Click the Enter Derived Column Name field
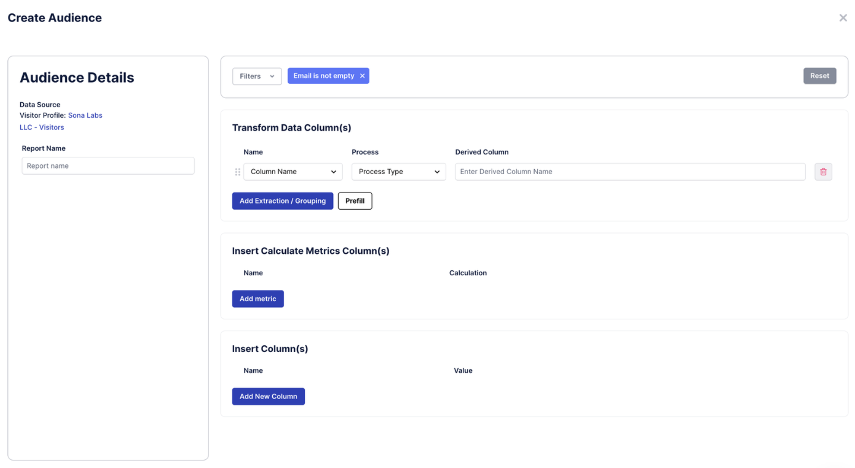Viewport: 855px width, 468px height. click(x=629, y=172)
